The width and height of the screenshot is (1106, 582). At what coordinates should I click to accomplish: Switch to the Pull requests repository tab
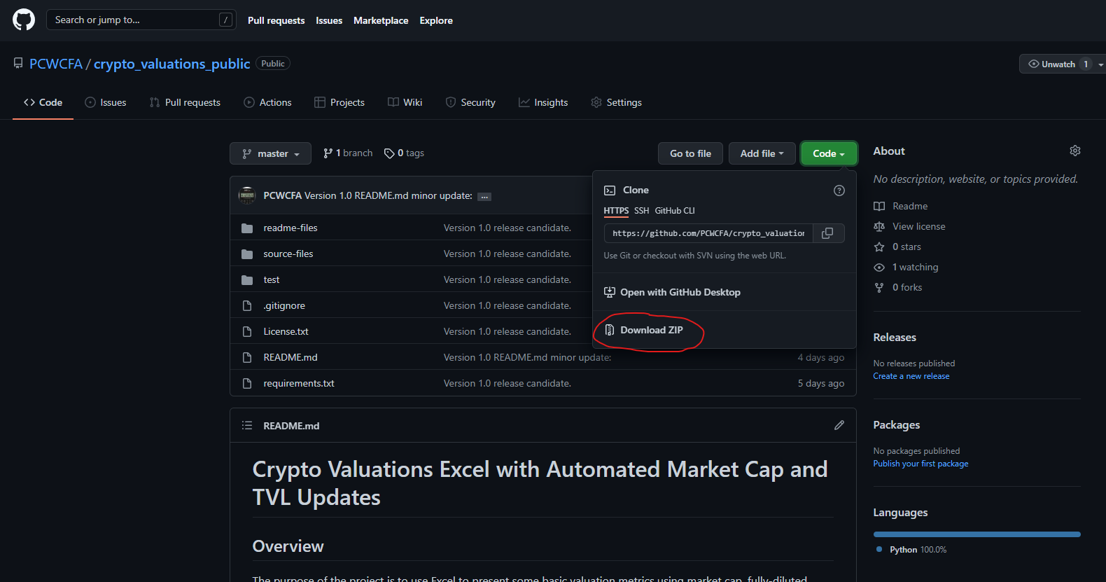[185, 102]
